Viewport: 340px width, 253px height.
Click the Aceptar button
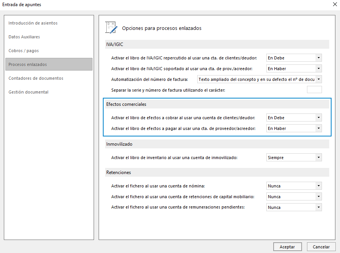[287, 247]
